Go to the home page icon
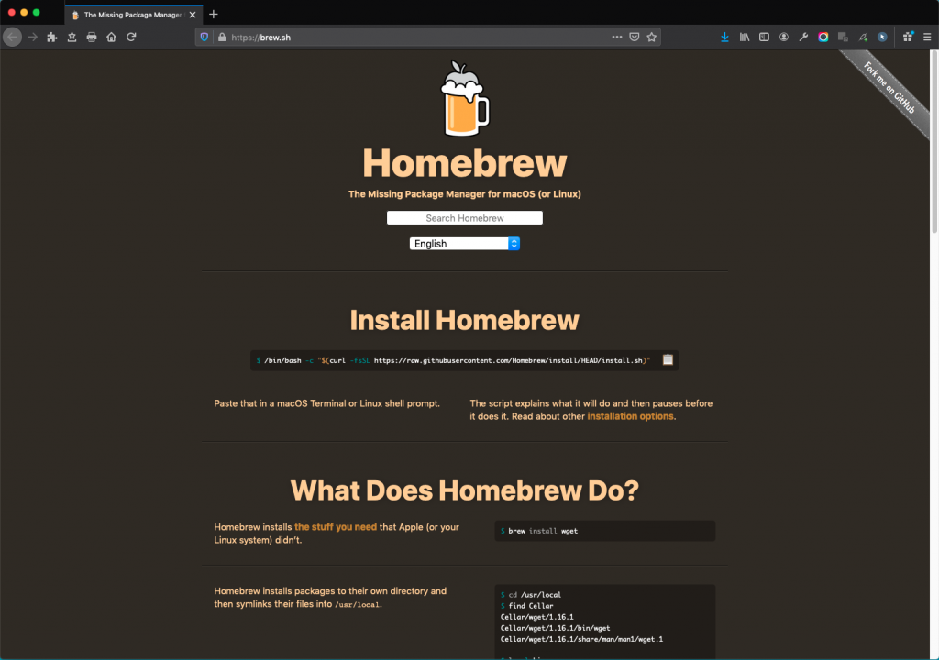This screenshot has width=939, height=660. (x=111, y=38)
